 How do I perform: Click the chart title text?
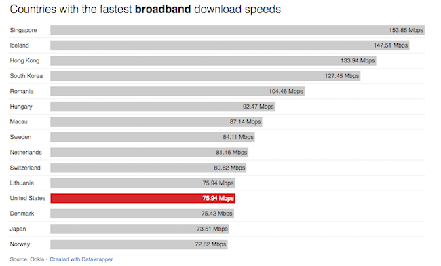click(145, 9)
